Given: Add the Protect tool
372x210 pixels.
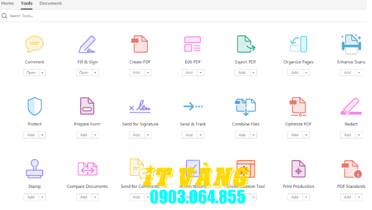Looking at the screenshot, I should coord(31,135).
